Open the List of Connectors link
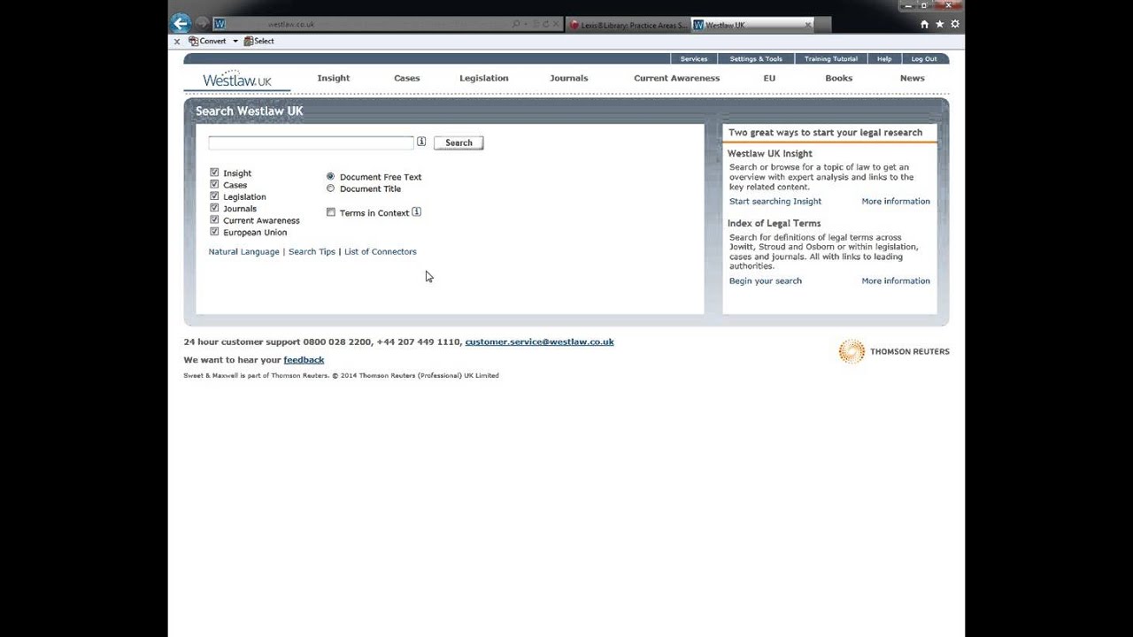 [x=380, y=251]
